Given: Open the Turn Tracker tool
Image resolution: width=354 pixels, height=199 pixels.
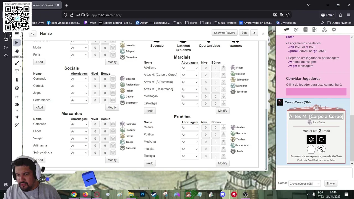Looking at the screenshot, I should (17, 96).
